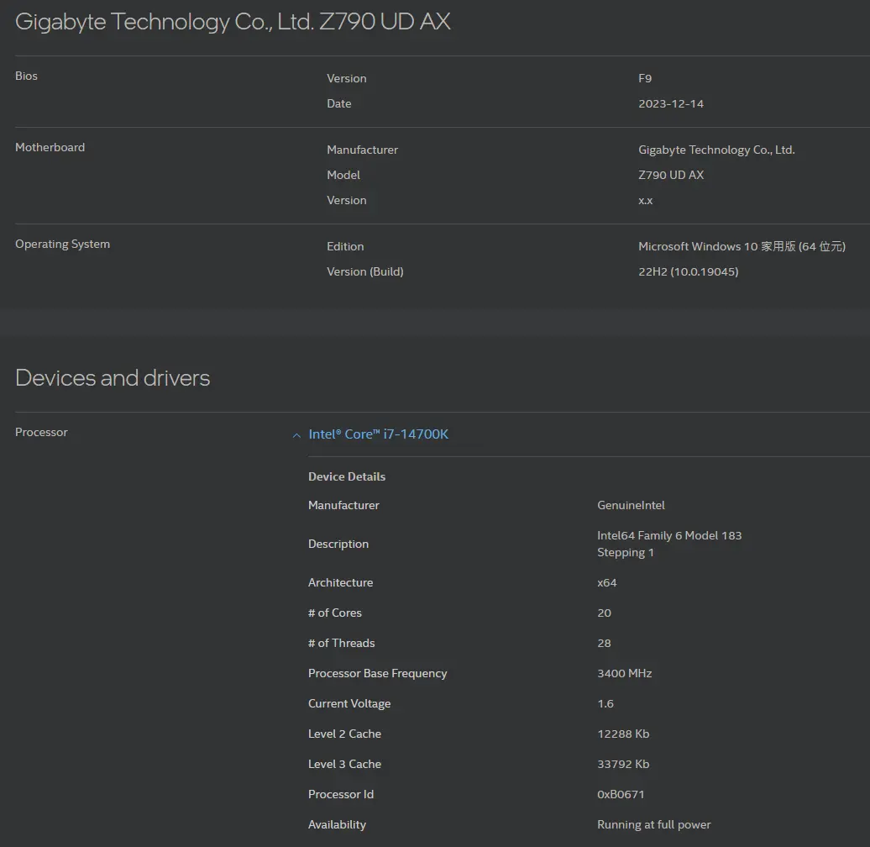Screen dimensions: 870x847
Task: Click the Operating System section label
Action: [62, 244]
